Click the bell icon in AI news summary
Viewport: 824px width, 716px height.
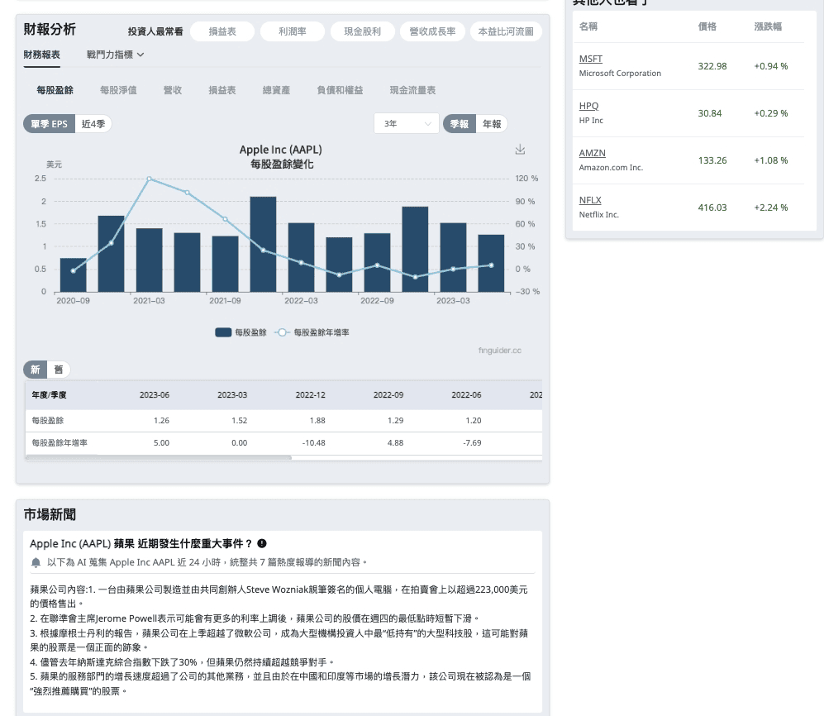36,562
